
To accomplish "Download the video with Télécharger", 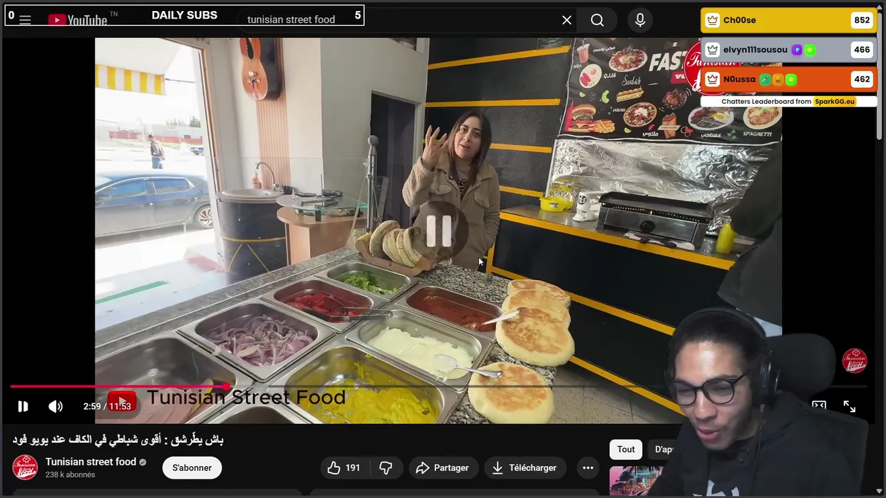I will [524, 468].
